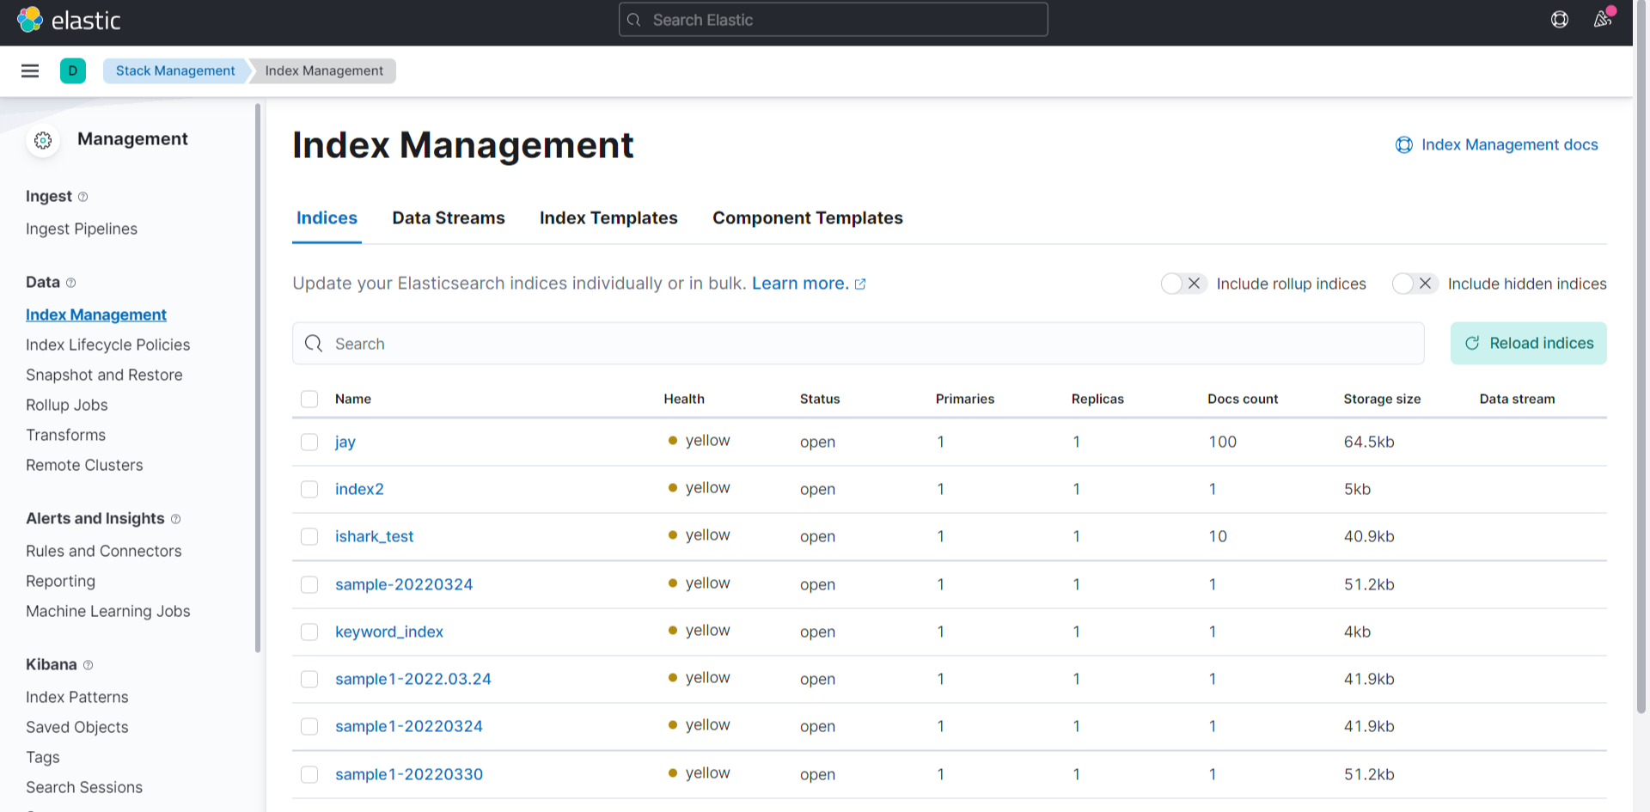Screen dimensions: 1650x812
Task: Open Saved Objects in sidebar
Action: pyautogui.click(x=77, y=727)
